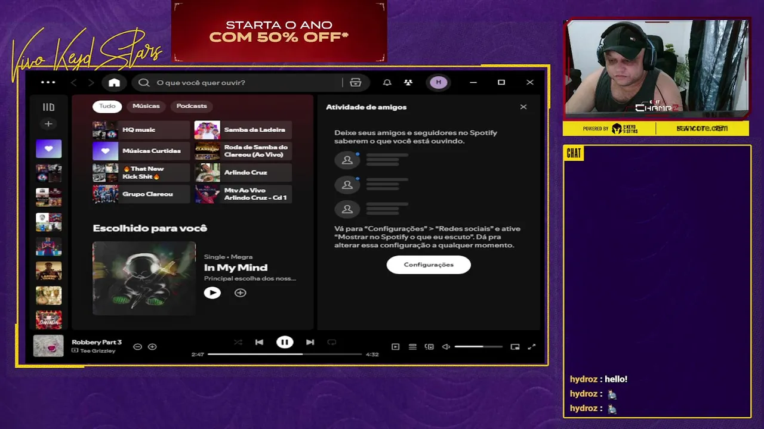This screenshot has width=764, height=429.
Task: Open the miniplayer
Action: coord(515,347)
